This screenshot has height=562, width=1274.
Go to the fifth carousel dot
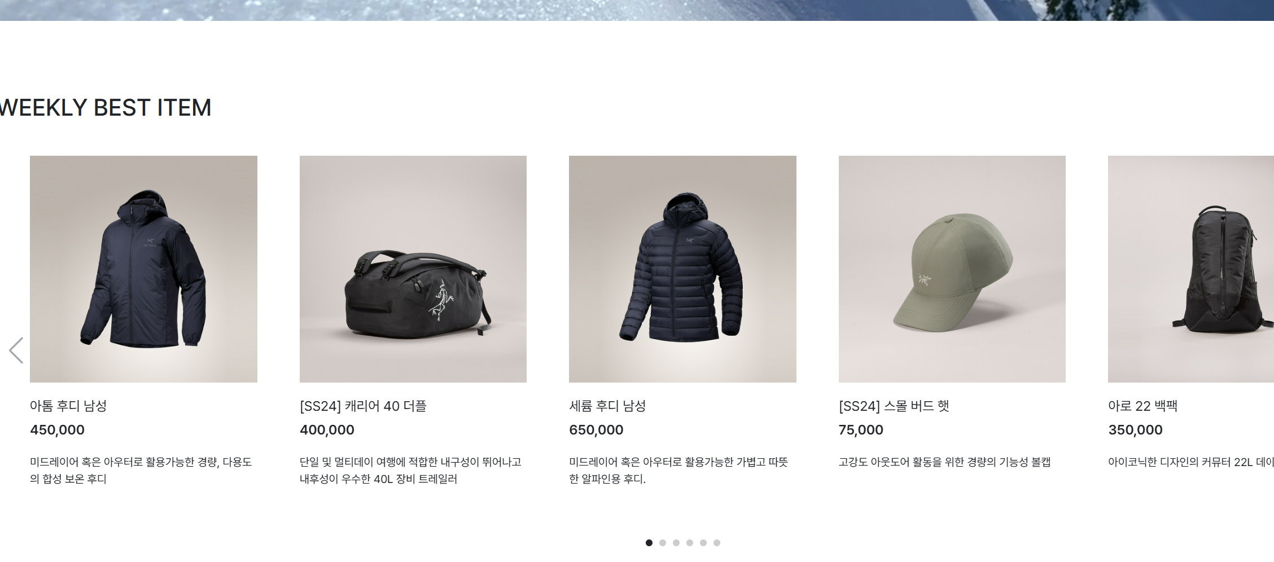pos(703,543)
